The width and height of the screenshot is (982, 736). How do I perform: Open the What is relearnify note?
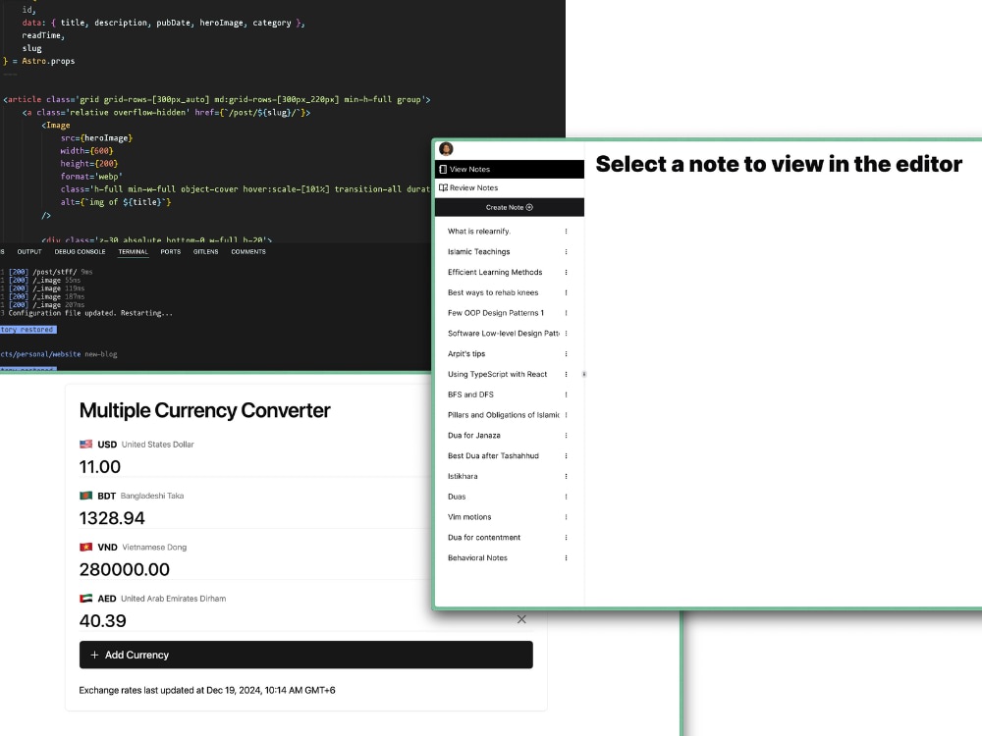point(479,232)
